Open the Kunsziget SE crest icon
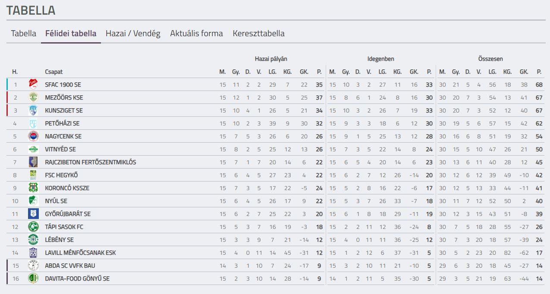The image size is (550, 294). pos(33,110)
